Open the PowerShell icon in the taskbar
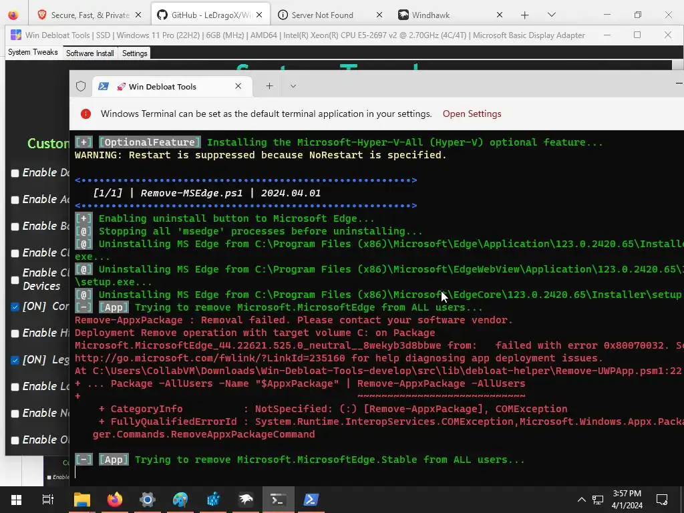This screenshot has width=684, height=513. [x=311, y=500]
